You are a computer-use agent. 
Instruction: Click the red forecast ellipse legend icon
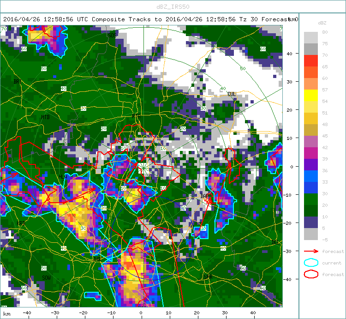pos(311,274)
